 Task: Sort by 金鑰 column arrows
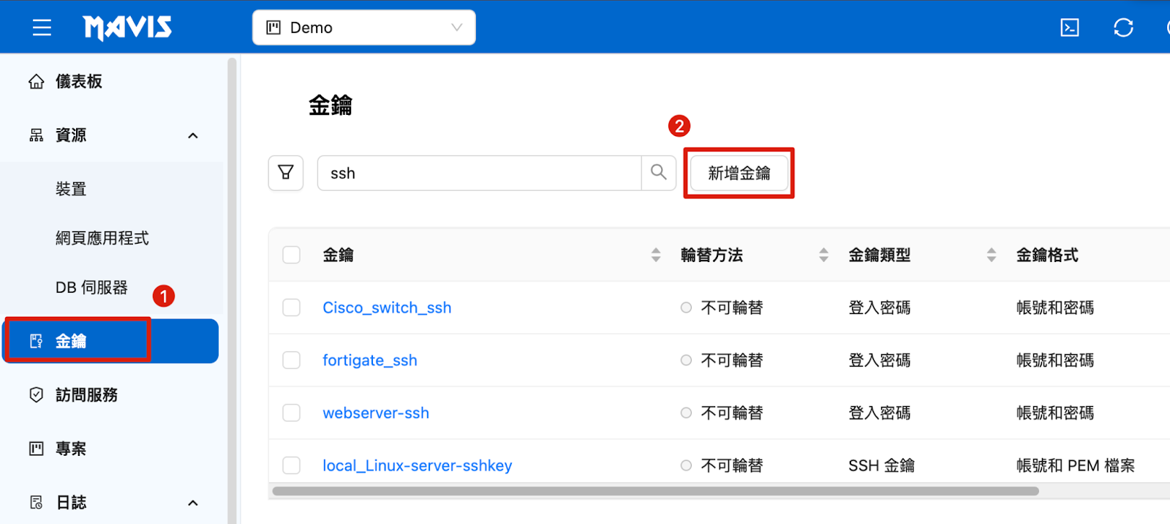coord(655,255)
